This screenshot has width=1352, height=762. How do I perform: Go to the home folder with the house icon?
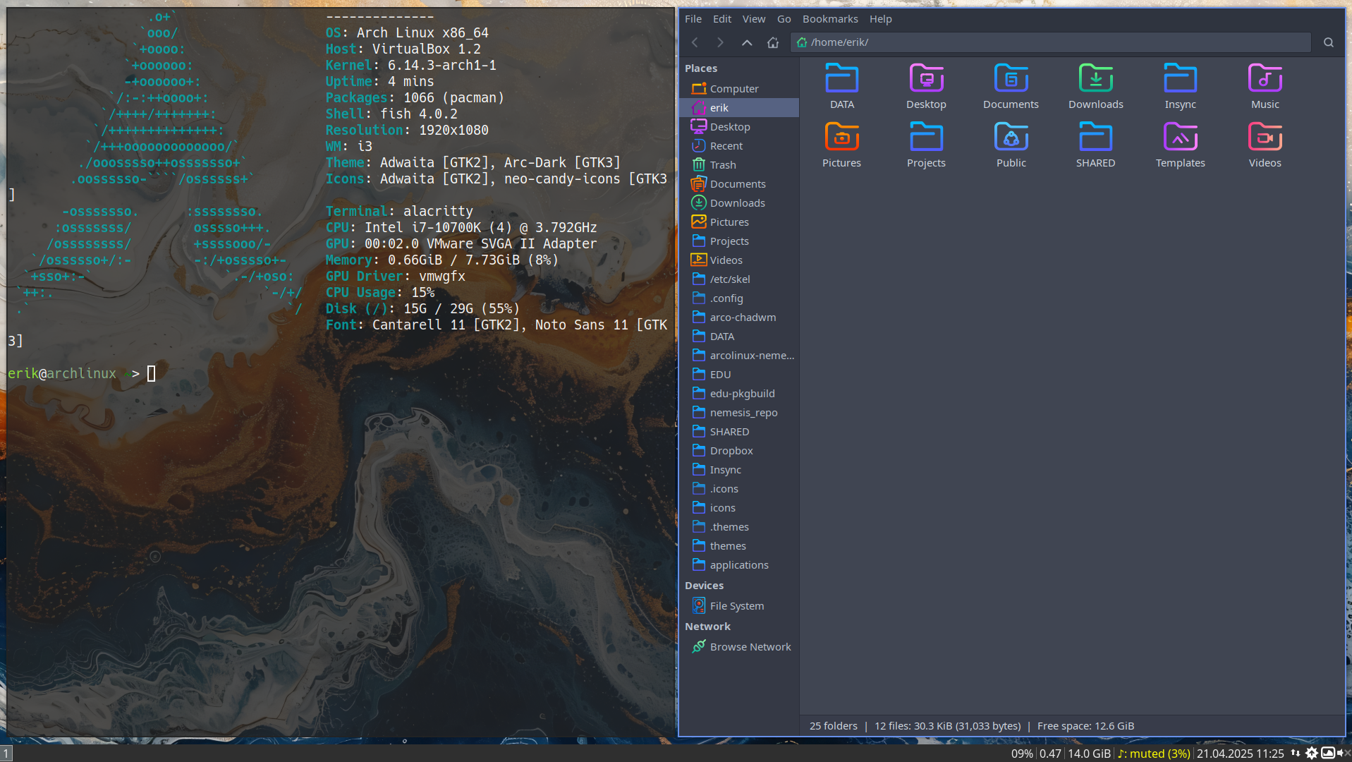tap(773, 42)
